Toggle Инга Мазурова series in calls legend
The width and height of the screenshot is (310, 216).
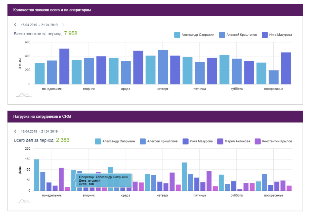277,35
